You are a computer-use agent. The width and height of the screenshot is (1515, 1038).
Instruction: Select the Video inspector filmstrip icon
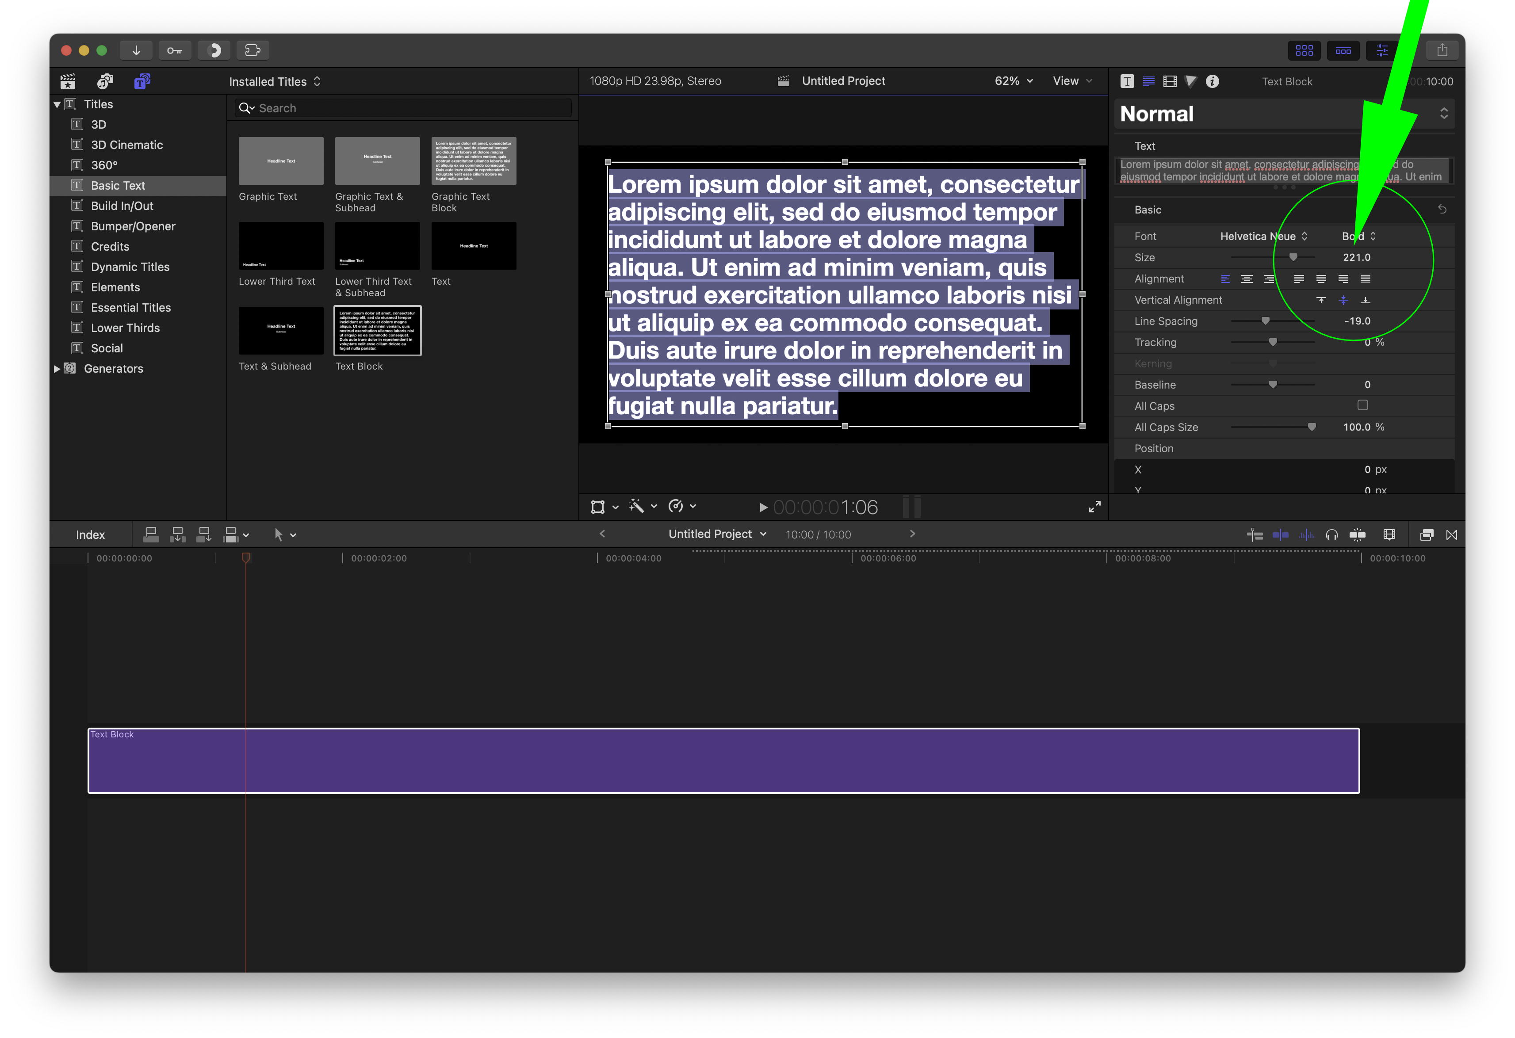point(1170,81)
